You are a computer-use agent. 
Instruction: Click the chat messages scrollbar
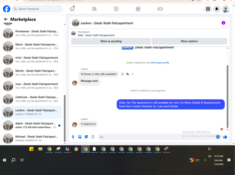(227, 97)
